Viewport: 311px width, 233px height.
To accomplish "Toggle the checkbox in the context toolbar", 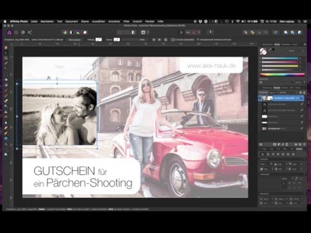I will [x=198, y=39].
